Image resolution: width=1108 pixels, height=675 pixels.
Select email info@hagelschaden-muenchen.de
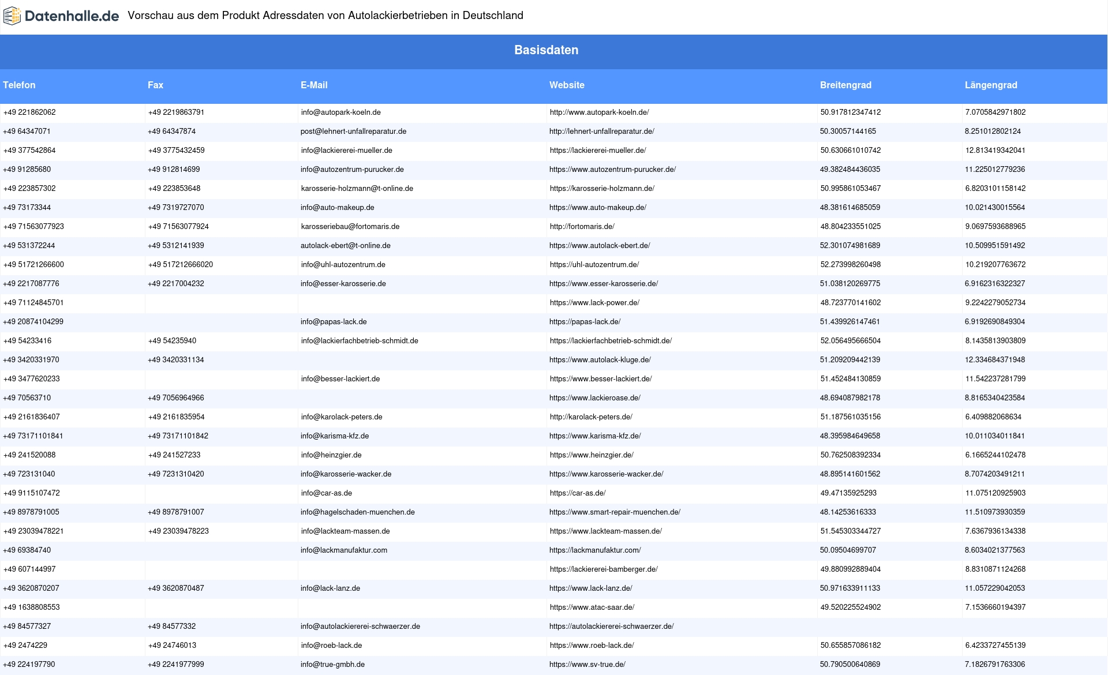tap(358, 512)
